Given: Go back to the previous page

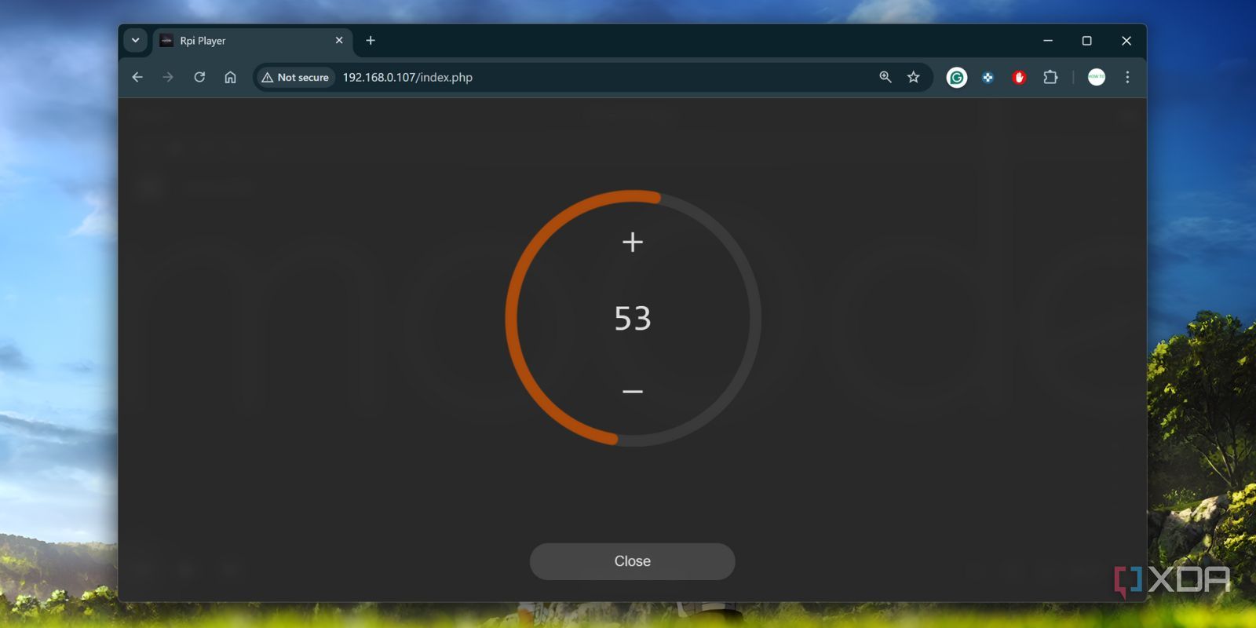Looking at the screenshot, I should (x=137, y=77).
